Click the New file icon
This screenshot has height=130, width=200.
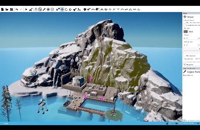point(2,9)
